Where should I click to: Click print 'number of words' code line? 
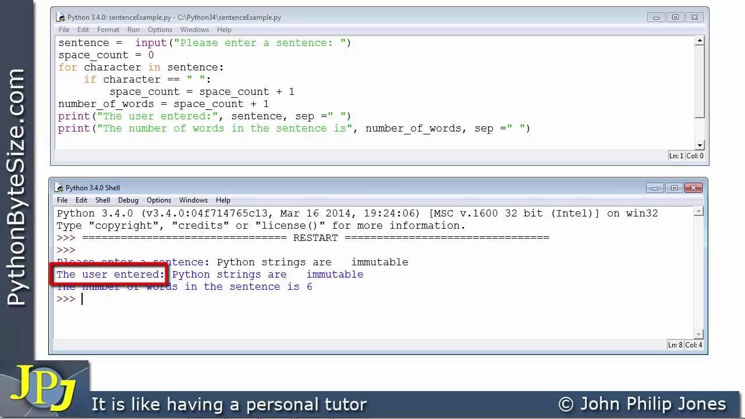click(295, 128)
